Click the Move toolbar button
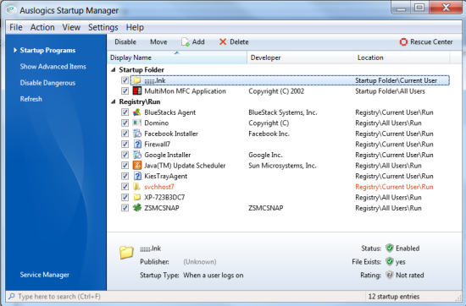 (158, 41)
